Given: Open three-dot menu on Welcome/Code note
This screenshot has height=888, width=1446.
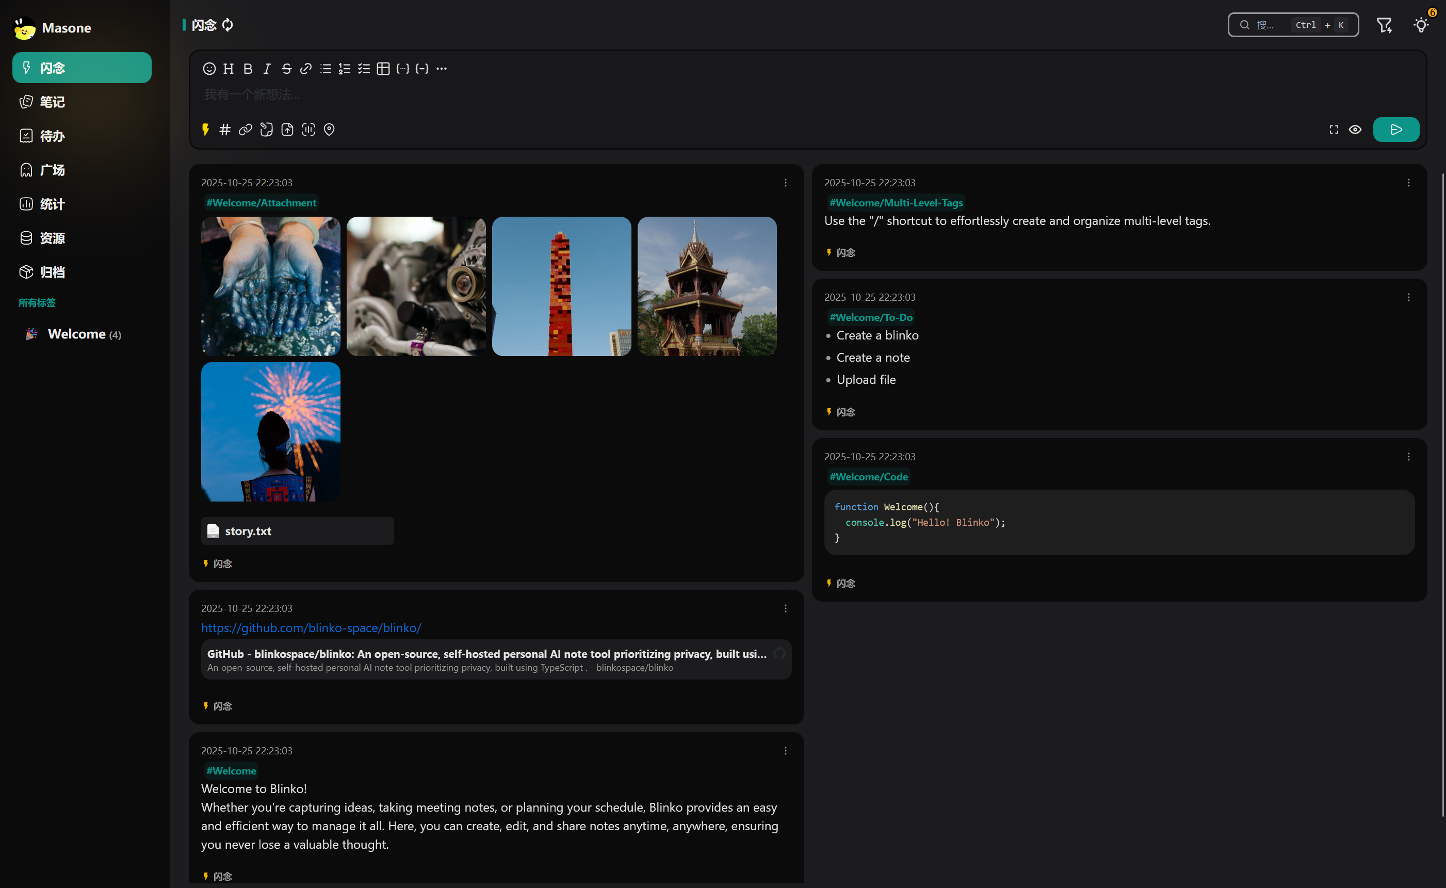Looking at the screenshot, I should (x=1408, y=456).
